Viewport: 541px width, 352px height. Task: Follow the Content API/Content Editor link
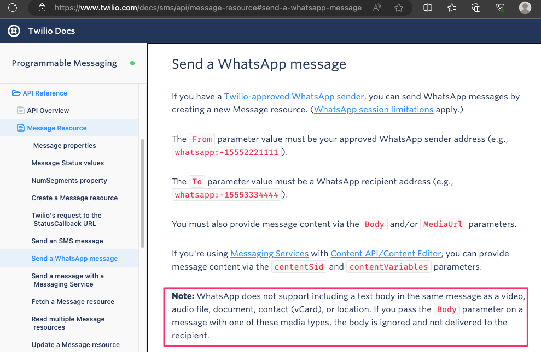(x=386, y=254)
